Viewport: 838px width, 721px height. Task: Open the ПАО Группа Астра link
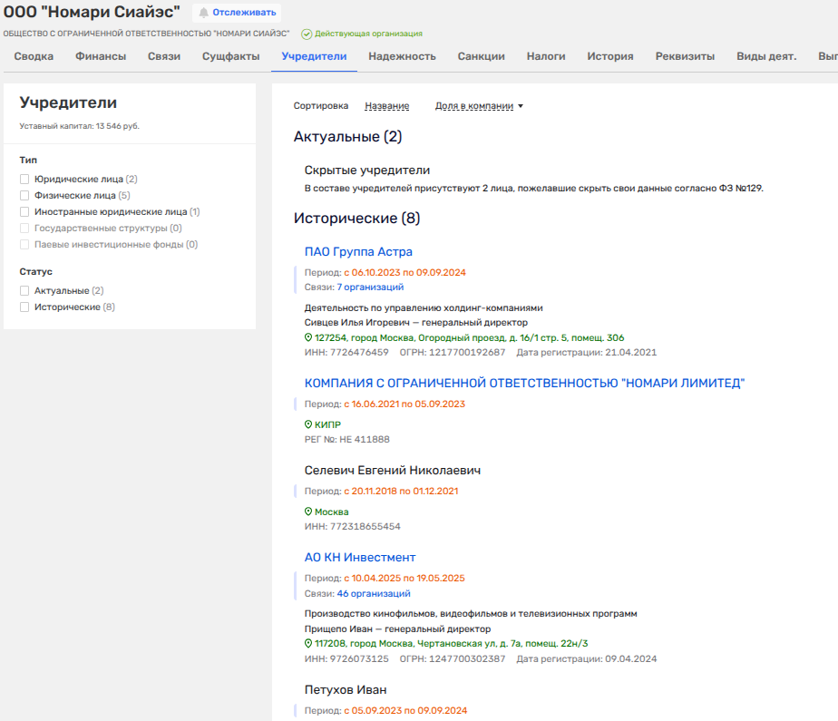[358, 252]
